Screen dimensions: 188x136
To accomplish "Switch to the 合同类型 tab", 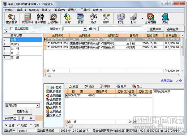I will [11, 118].
